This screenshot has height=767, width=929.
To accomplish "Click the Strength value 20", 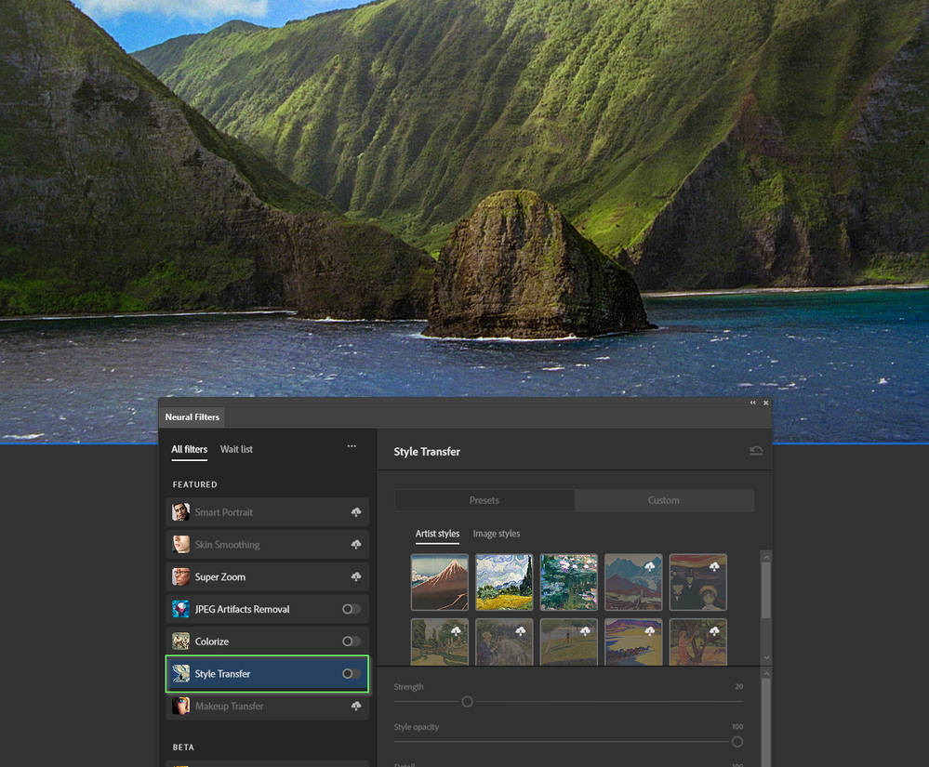I will coord(738,686).
